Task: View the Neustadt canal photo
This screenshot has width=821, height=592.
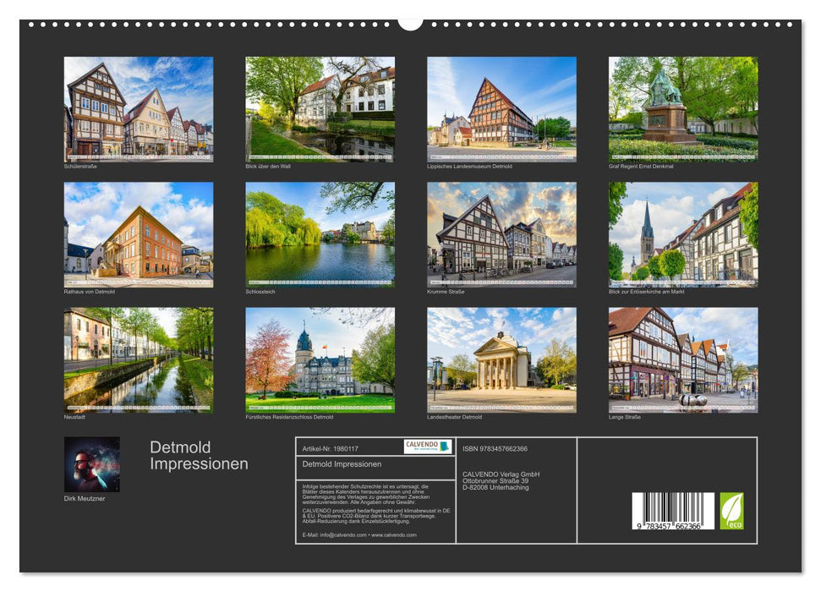Action: coord(139,359)
